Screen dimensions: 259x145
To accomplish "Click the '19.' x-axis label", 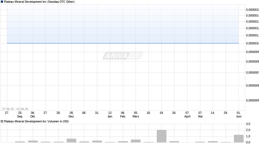I will 161,113.
